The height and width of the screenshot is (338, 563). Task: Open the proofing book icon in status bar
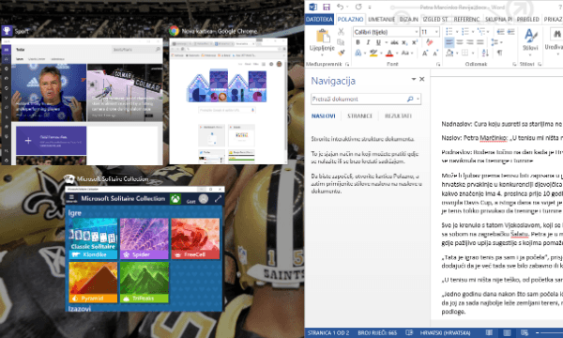pos(408,333)
